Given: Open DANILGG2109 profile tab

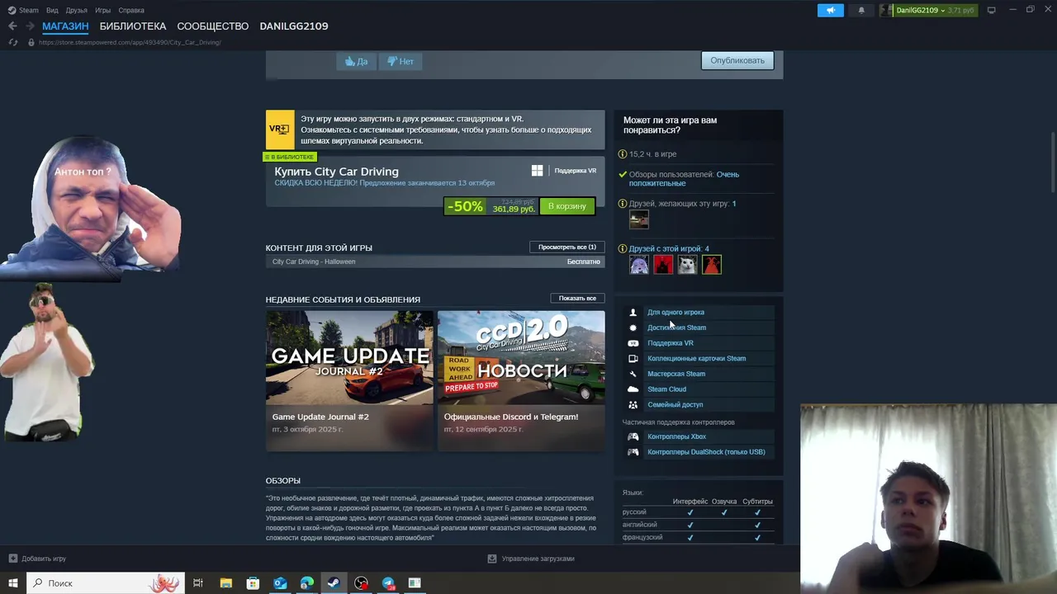Looking at the screenshot, I should click(294, 26).
